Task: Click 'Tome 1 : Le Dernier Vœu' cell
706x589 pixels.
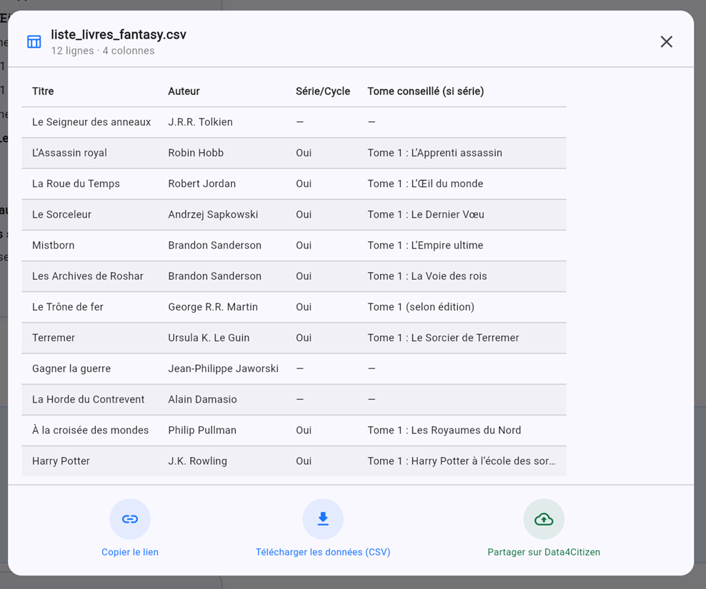Action: coord(425,215)
